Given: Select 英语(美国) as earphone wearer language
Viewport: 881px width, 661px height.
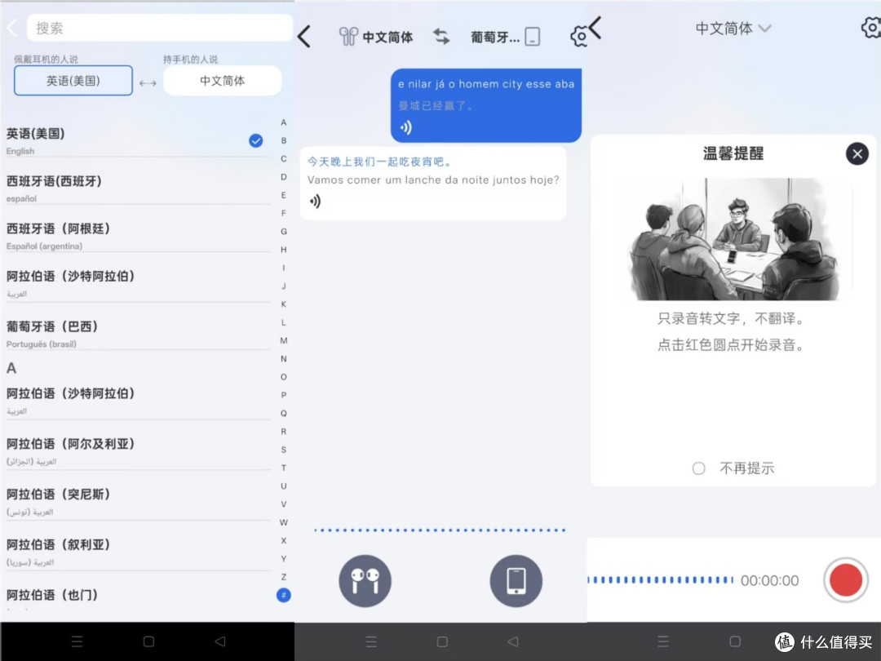Looking at the screenshot, I should [x=73, y=80].
